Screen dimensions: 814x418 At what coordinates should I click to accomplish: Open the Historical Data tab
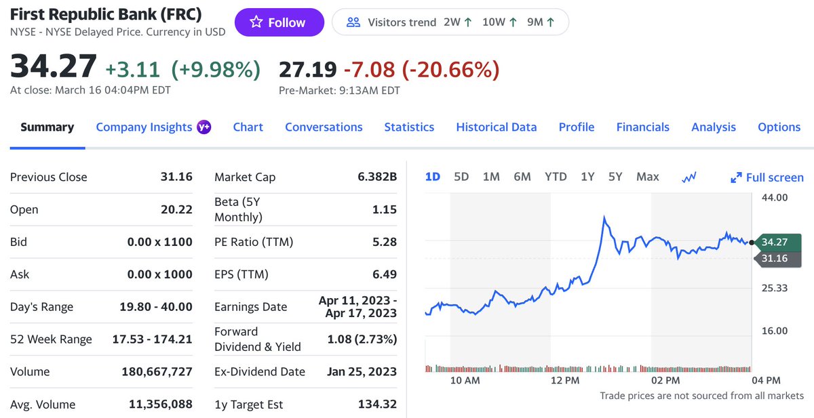(x=497, y=127)
